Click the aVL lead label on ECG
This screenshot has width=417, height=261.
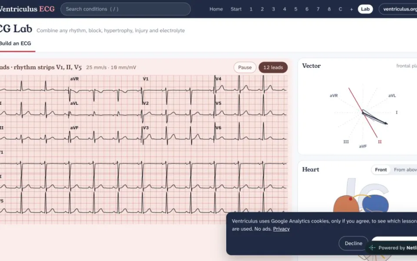coord(74,104)
